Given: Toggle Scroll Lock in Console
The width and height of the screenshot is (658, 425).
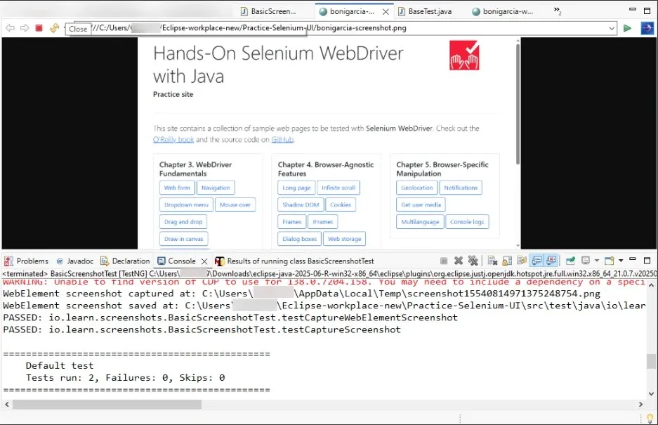Looking at the screenshot, I should (x=507, y=261).
